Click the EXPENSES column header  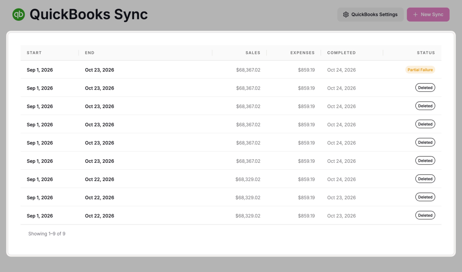click(303, 53)
